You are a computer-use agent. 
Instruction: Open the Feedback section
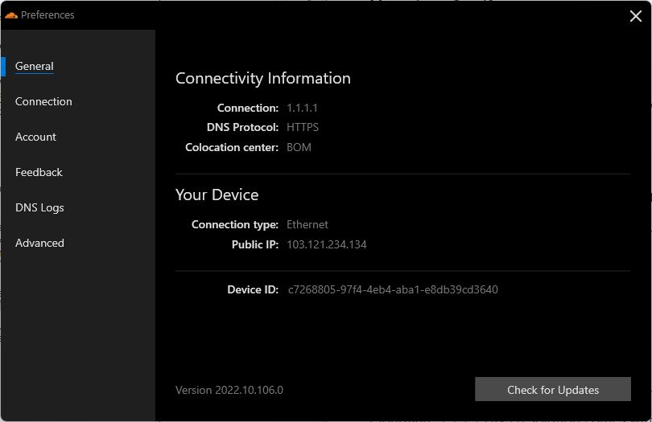coord(39,172)
